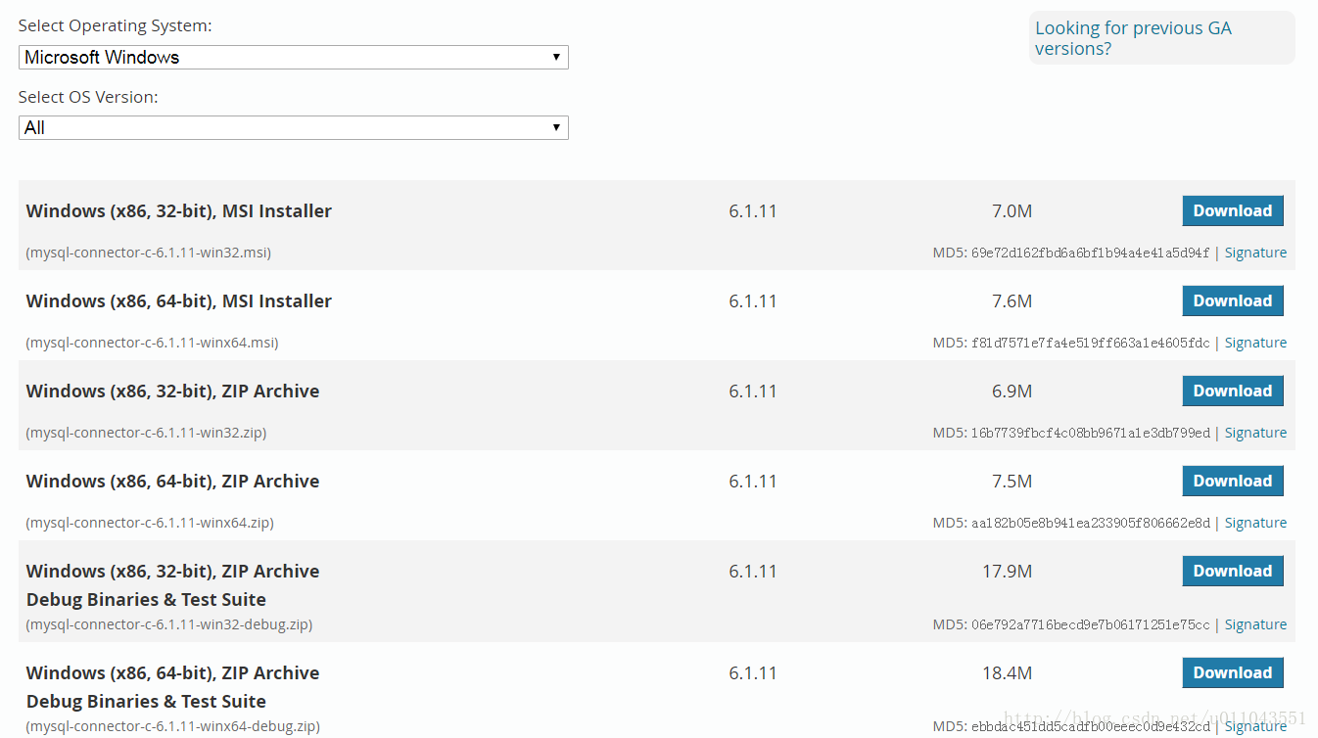Screen dimensions: 1318x738
Task: Open Signature for winx64-debug.zip file
Action: 1255,726
